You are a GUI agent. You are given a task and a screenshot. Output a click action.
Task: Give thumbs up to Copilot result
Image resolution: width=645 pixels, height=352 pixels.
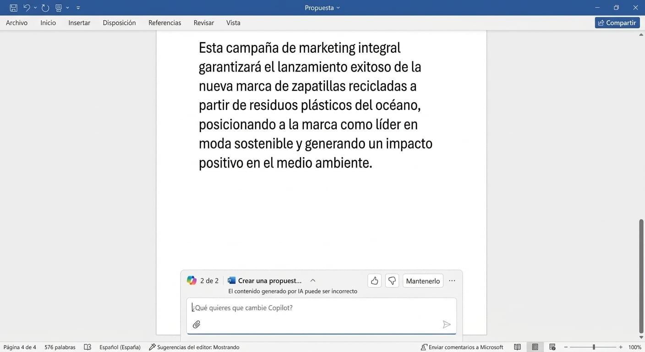374,280
